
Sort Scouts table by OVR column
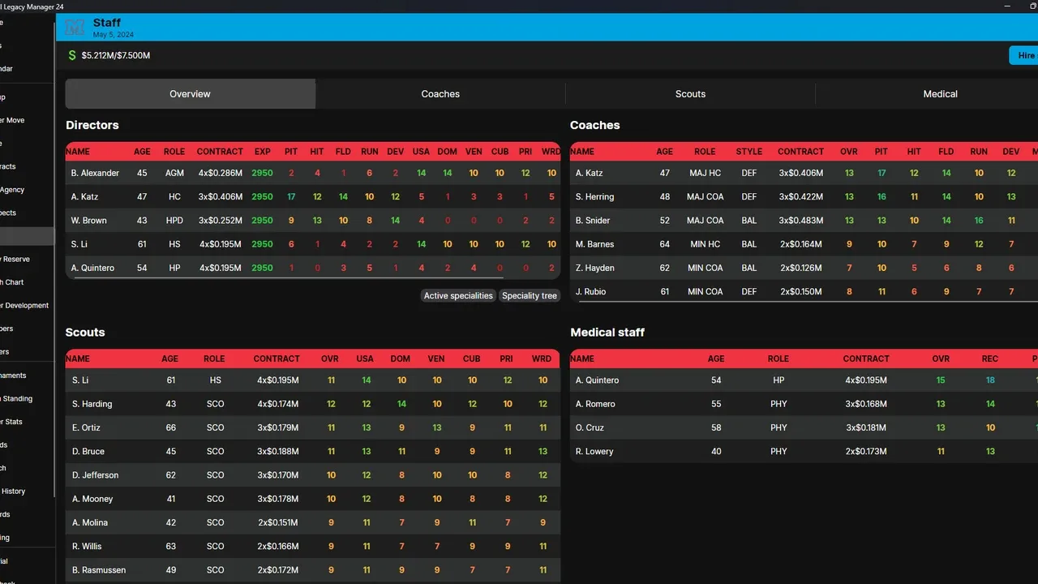330,359
